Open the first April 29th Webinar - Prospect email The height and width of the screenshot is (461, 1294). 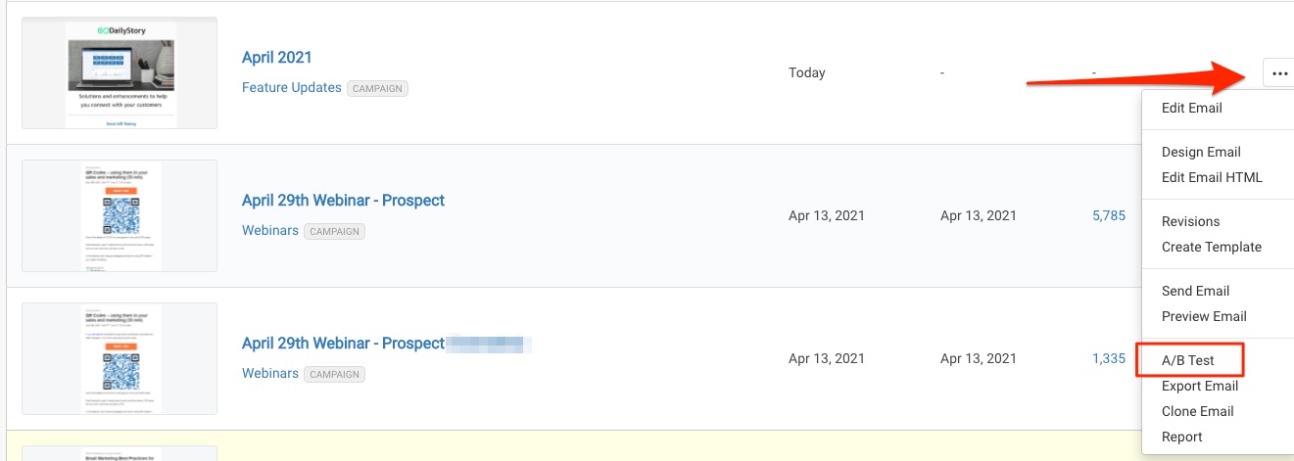click(343, 201)
